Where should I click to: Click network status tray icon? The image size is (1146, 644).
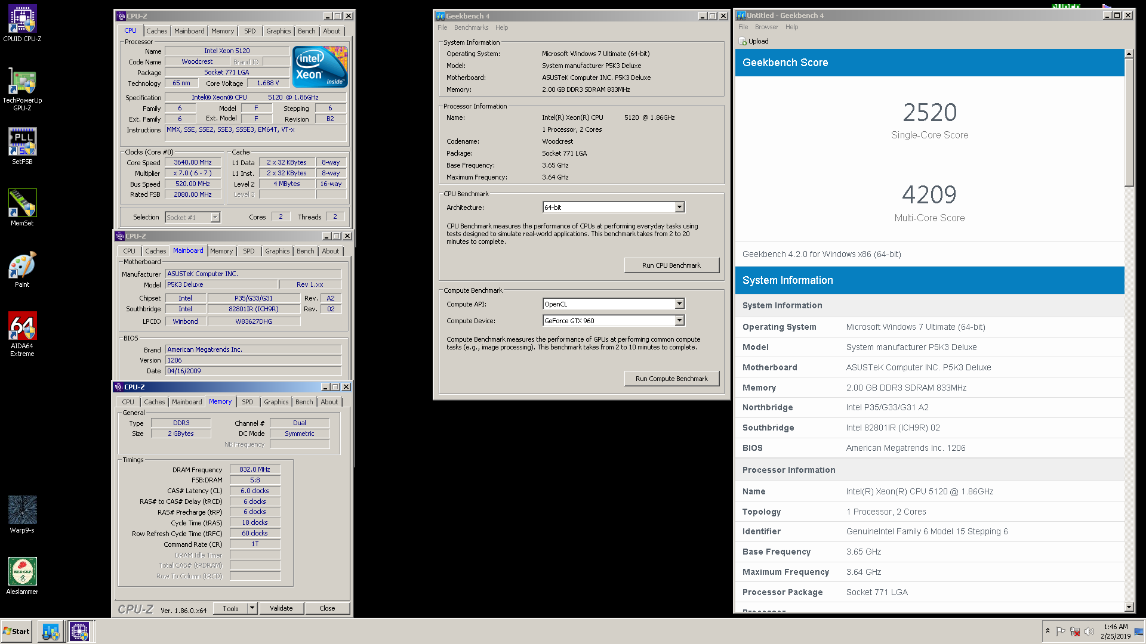click(x=1075, y=631)
